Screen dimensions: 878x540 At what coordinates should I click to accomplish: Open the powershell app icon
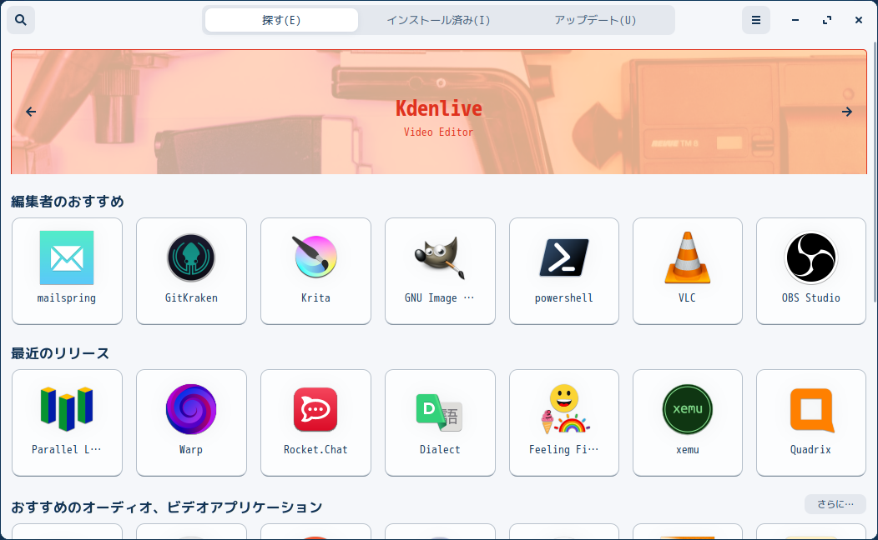[564, 257]
